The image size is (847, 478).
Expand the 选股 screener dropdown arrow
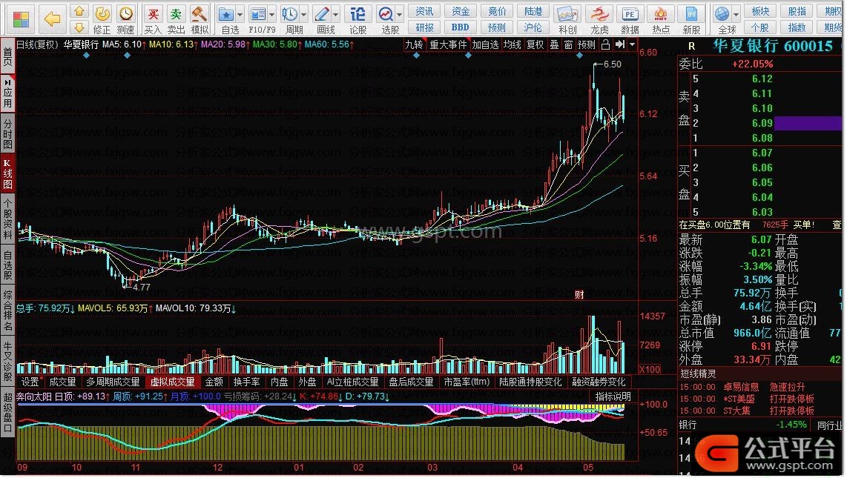click(x=400, y=14)
